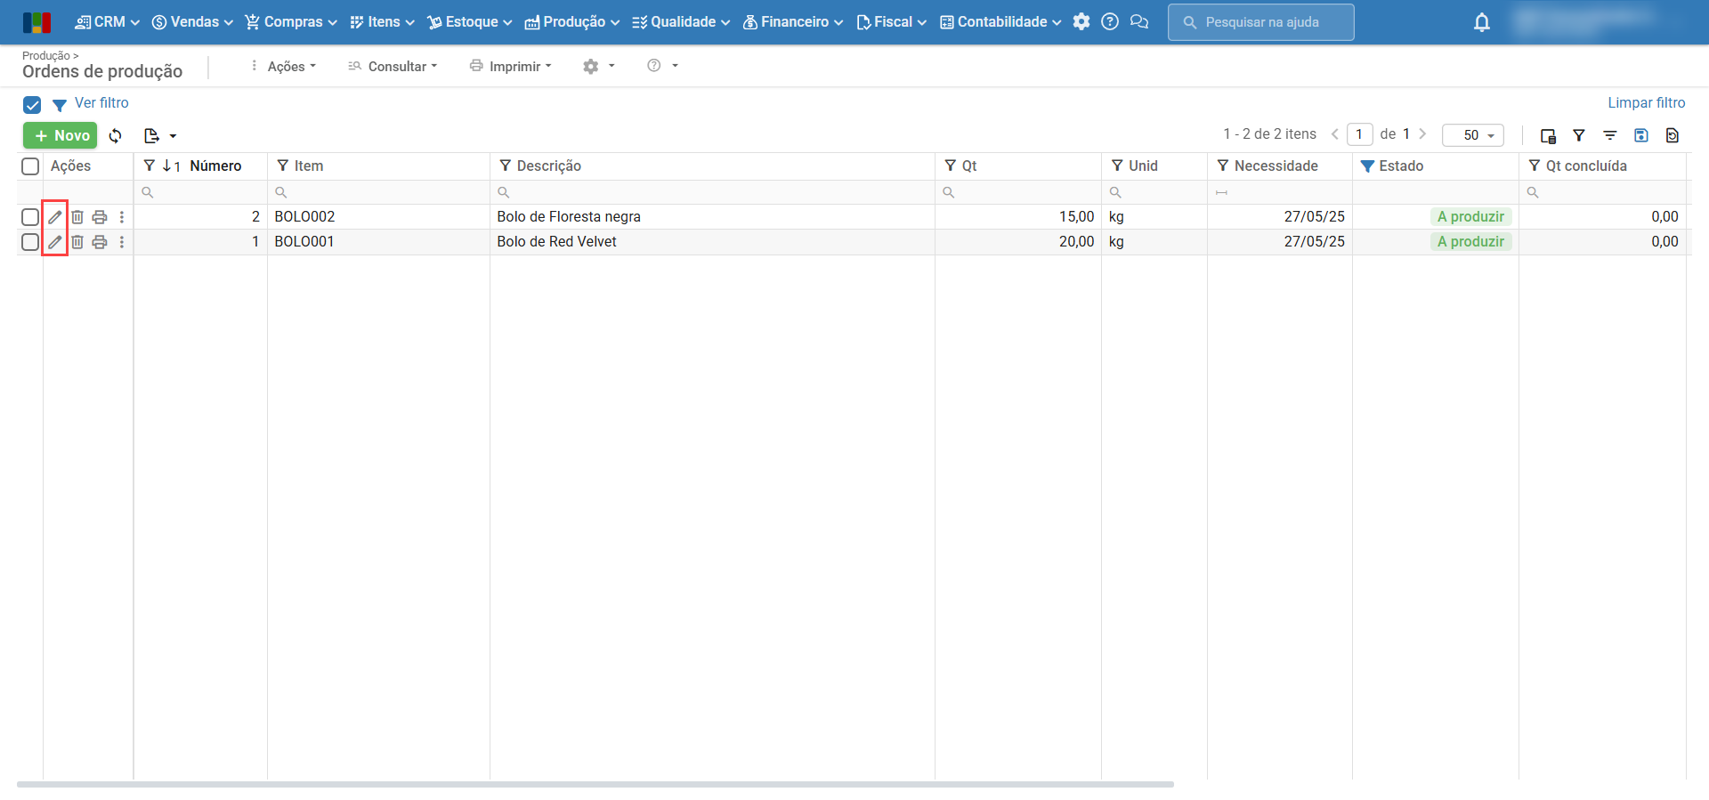This screenshot has height=800, width=1709.
Task: Save grid layout with the blue disk icon
Action: (1641, 136)
